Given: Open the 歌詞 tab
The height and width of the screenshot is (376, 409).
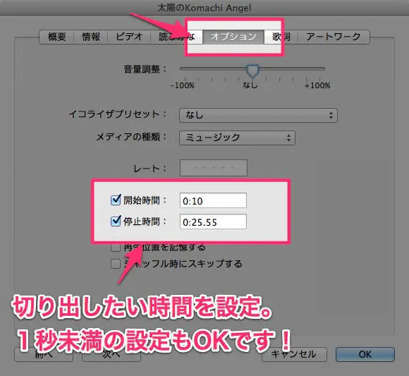Looking at the screenshot, I should point(281,37).
